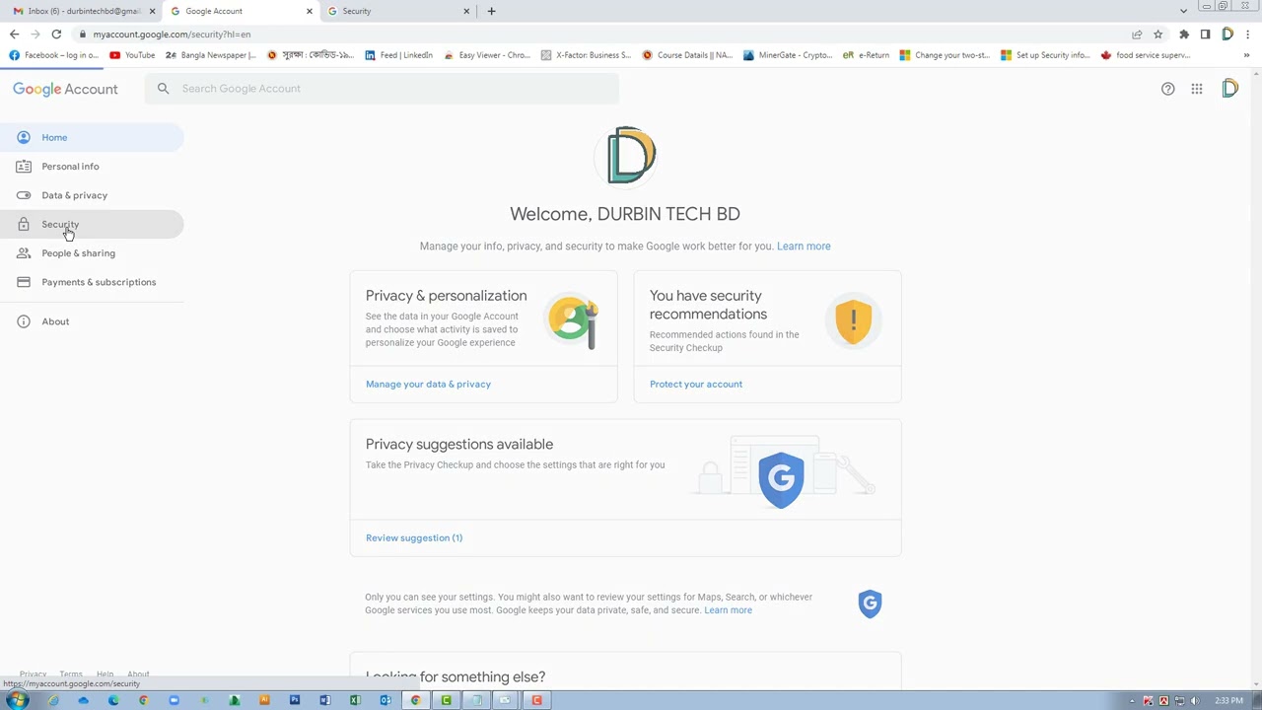Click the page scrollbar up arrow
Viewport: 1262px width, 710px height.
coord(1255,73)
